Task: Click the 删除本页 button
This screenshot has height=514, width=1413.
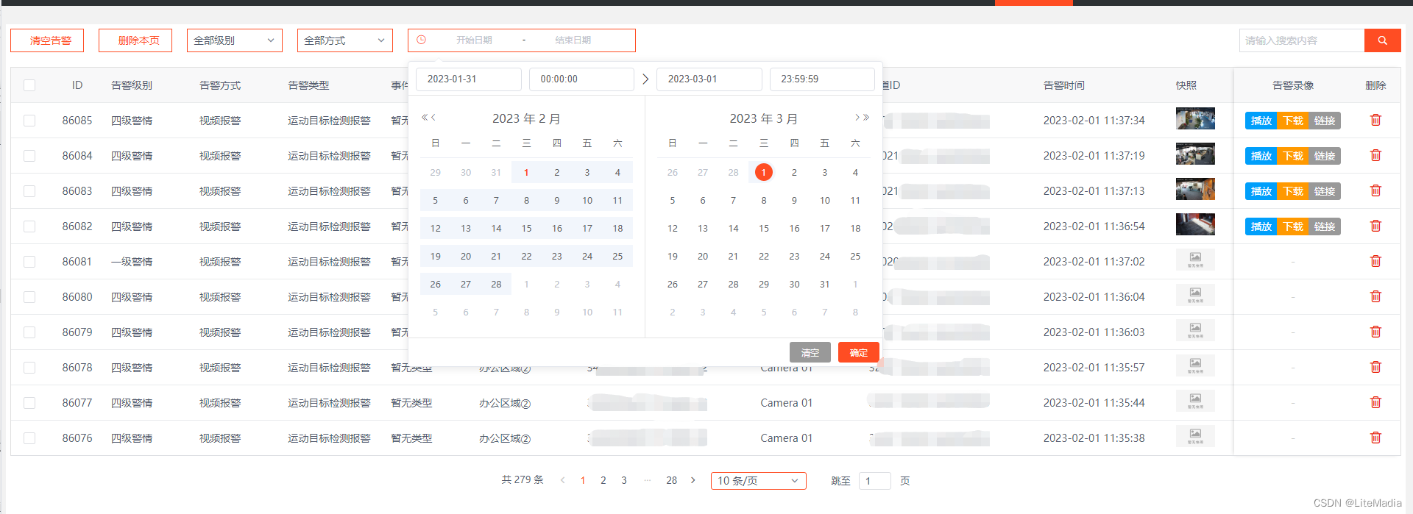Action: (x=135, y=40)
